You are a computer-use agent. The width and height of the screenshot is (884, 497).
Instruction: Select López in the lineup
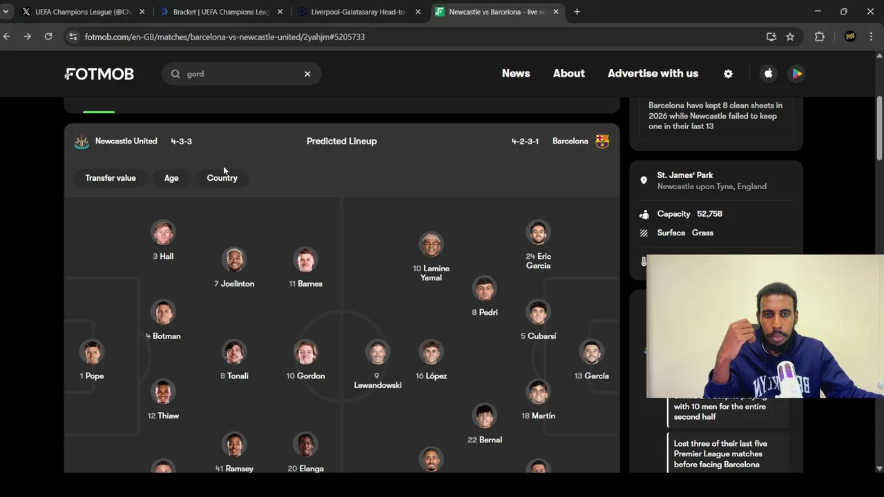[x=431, y=360]
